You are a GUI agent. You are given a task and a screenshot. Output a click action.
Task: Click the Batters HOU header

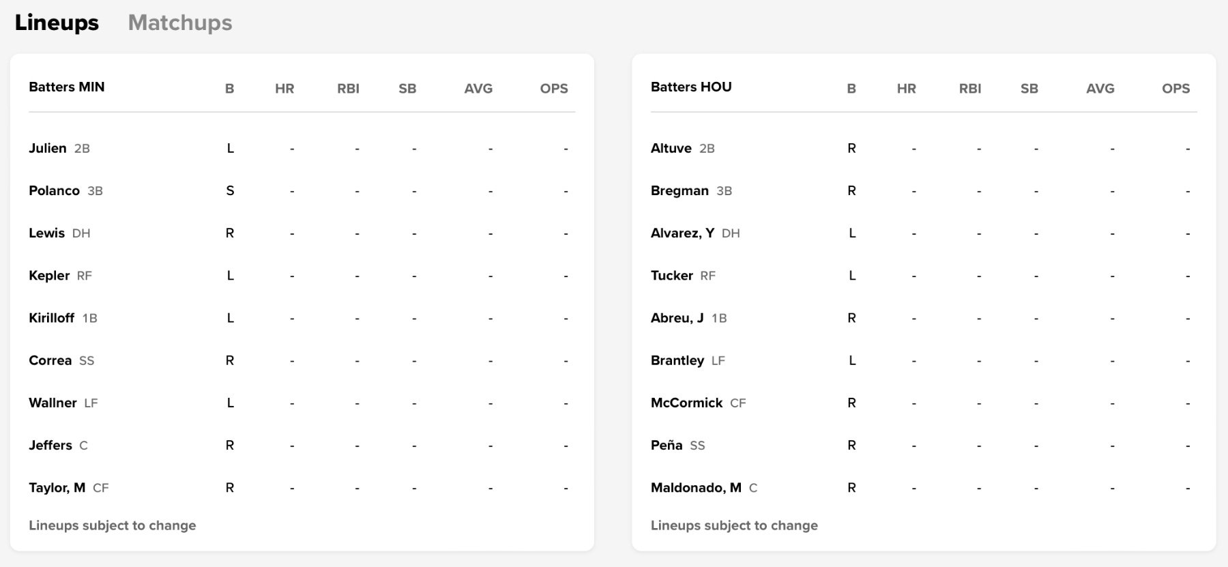[691, 87]
